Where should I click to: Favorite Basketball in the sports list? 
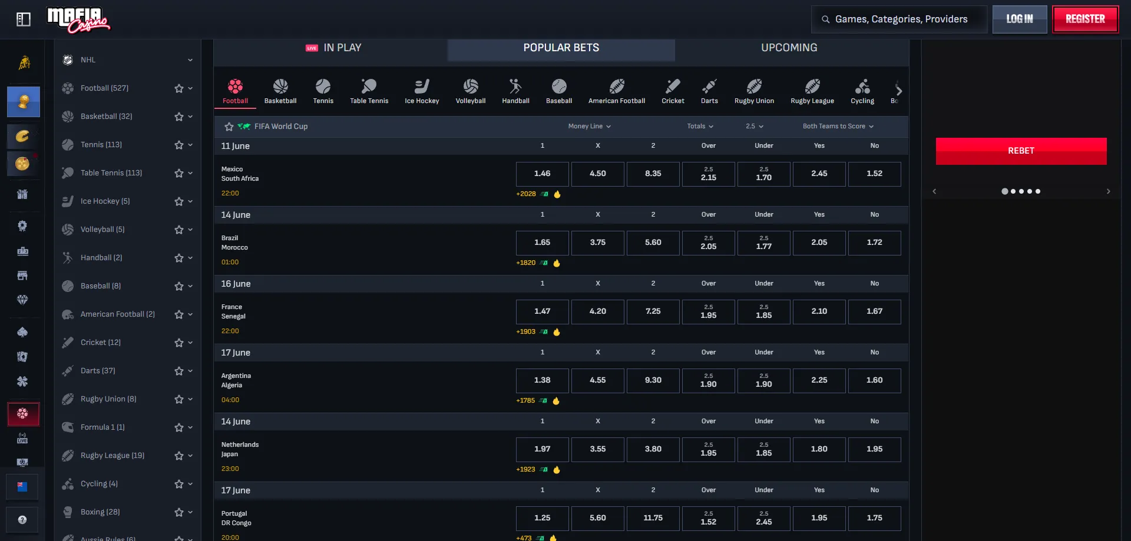coord(179,117)
